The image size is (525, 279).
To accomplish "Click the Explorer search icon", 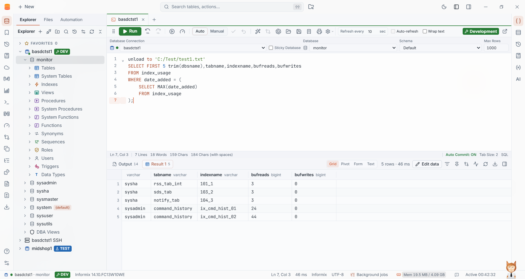I will click(x=66, y=32).
